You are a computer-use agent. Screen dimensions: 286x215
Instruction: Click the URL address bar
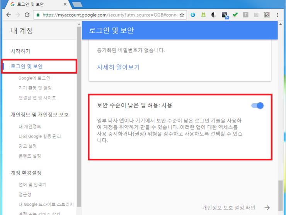(x=109, y=15)
